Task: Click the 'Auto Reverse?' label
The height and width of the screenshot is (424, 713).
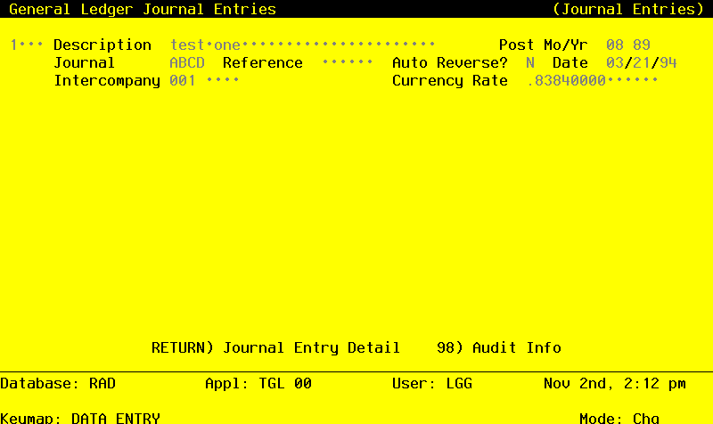Action: pyautogui.click(x=450, y=62)
